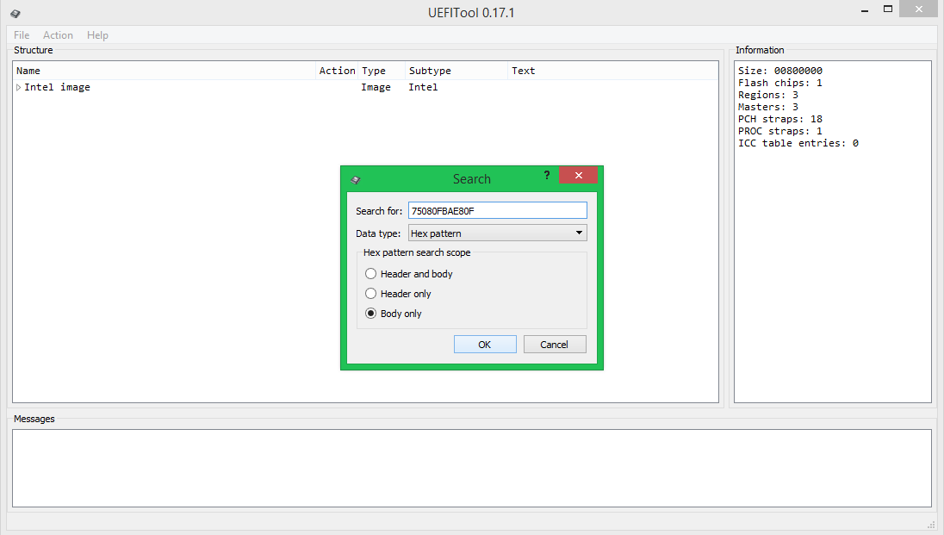The width and height of the screenshot is (944, 535).
Task: Click the 'ICC table entries: 0' line
Action: (798, 143)
